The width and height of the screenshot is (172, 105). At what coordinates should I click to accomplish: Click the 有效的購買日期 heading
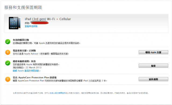coord(21,40)
